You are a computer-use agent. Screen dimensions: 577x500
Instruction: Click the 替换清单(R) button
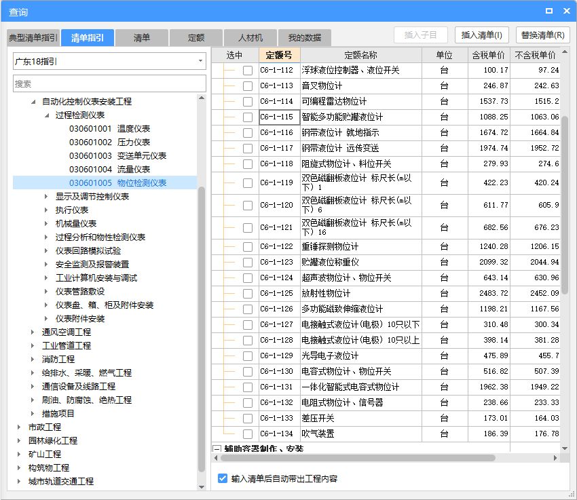click(543, 35)
